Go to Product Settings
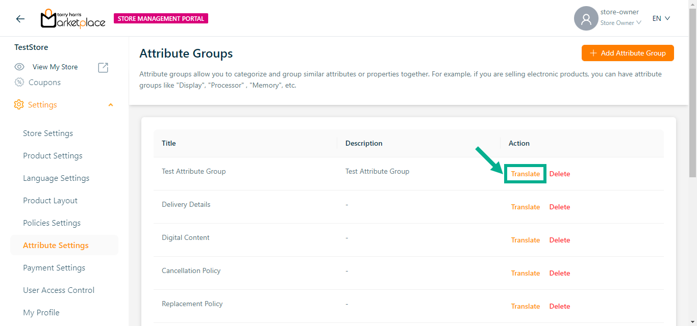The width and height of the screenshot is (697, 326). [x=53, y=155]
